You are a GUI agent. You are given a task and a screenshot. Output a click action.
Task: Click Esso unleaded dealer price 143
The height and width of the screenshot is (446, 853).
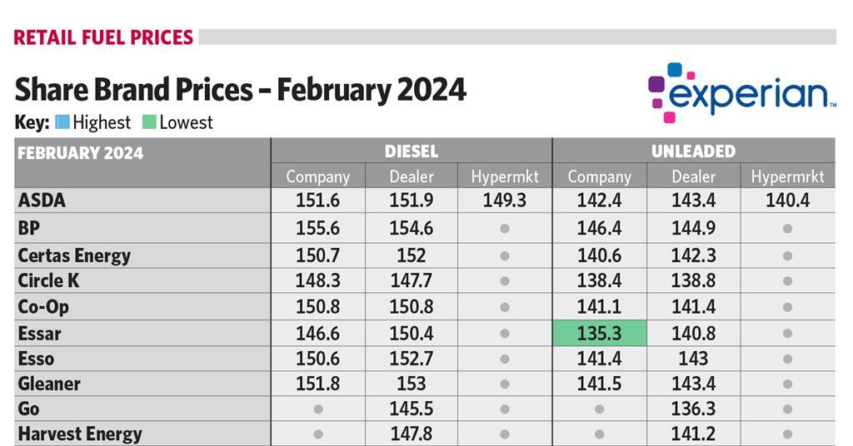click(x=693, y=359)
